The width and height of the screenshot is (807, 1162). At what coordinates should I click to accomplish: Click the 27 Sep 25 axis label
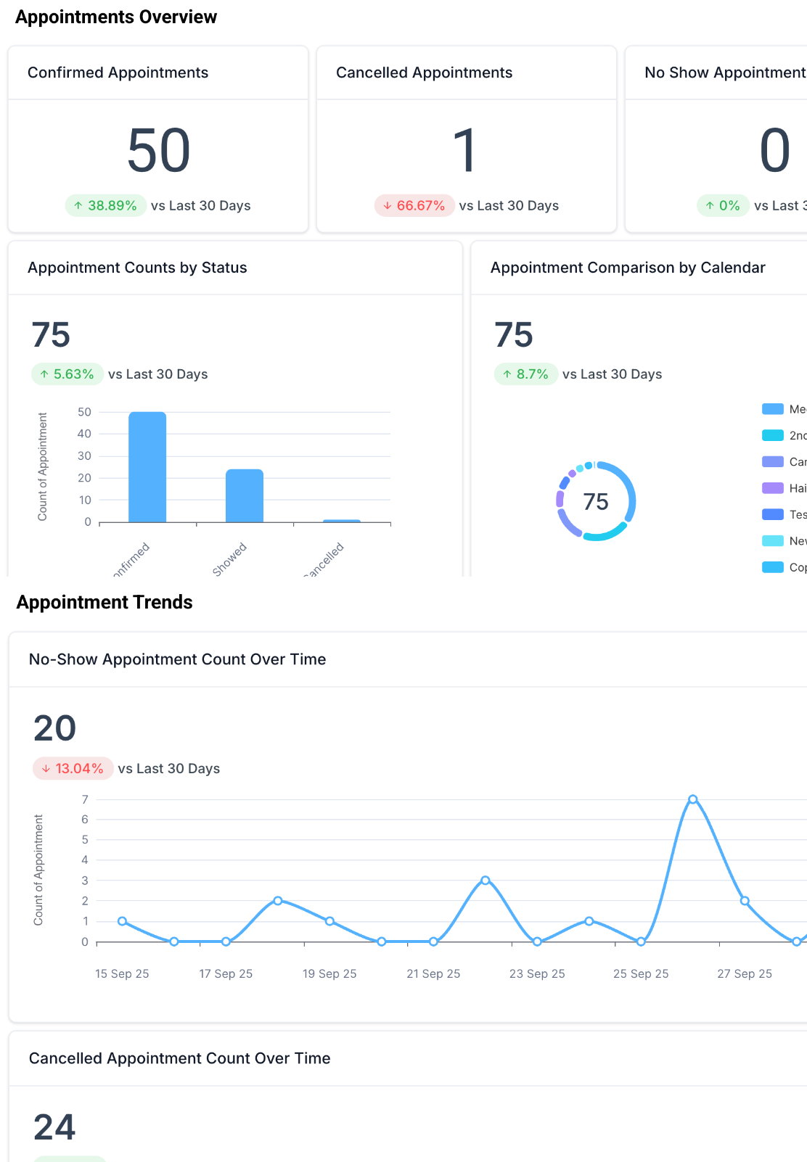click(745, 973)
